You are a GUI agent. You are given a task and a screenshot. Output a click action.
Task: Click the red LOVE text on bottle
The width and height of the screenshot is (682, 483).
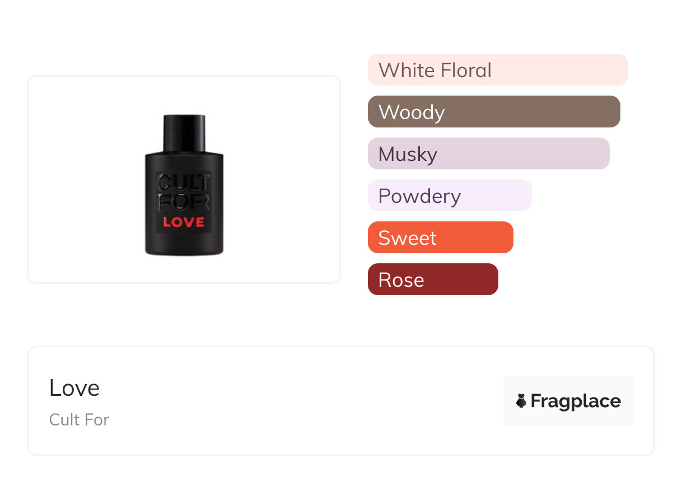pyautogui.click(x=184, y=222)
